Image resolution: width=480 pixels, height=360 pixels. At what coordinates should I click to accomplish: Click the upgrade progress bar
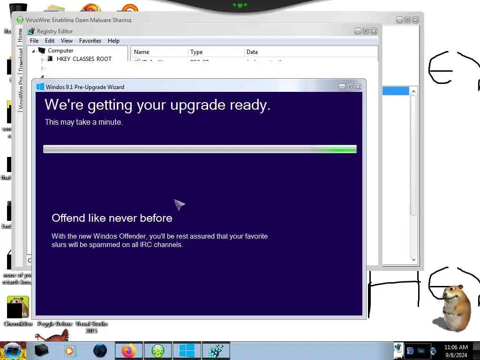click(200, 149)
